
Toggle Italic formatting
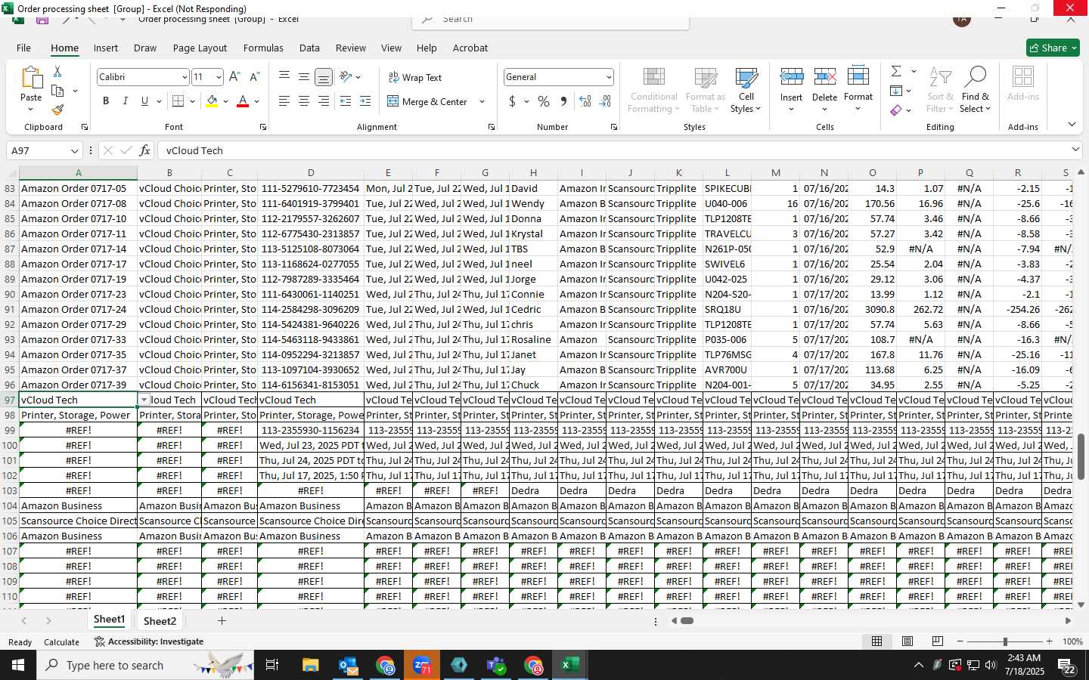tap(125, 101)
